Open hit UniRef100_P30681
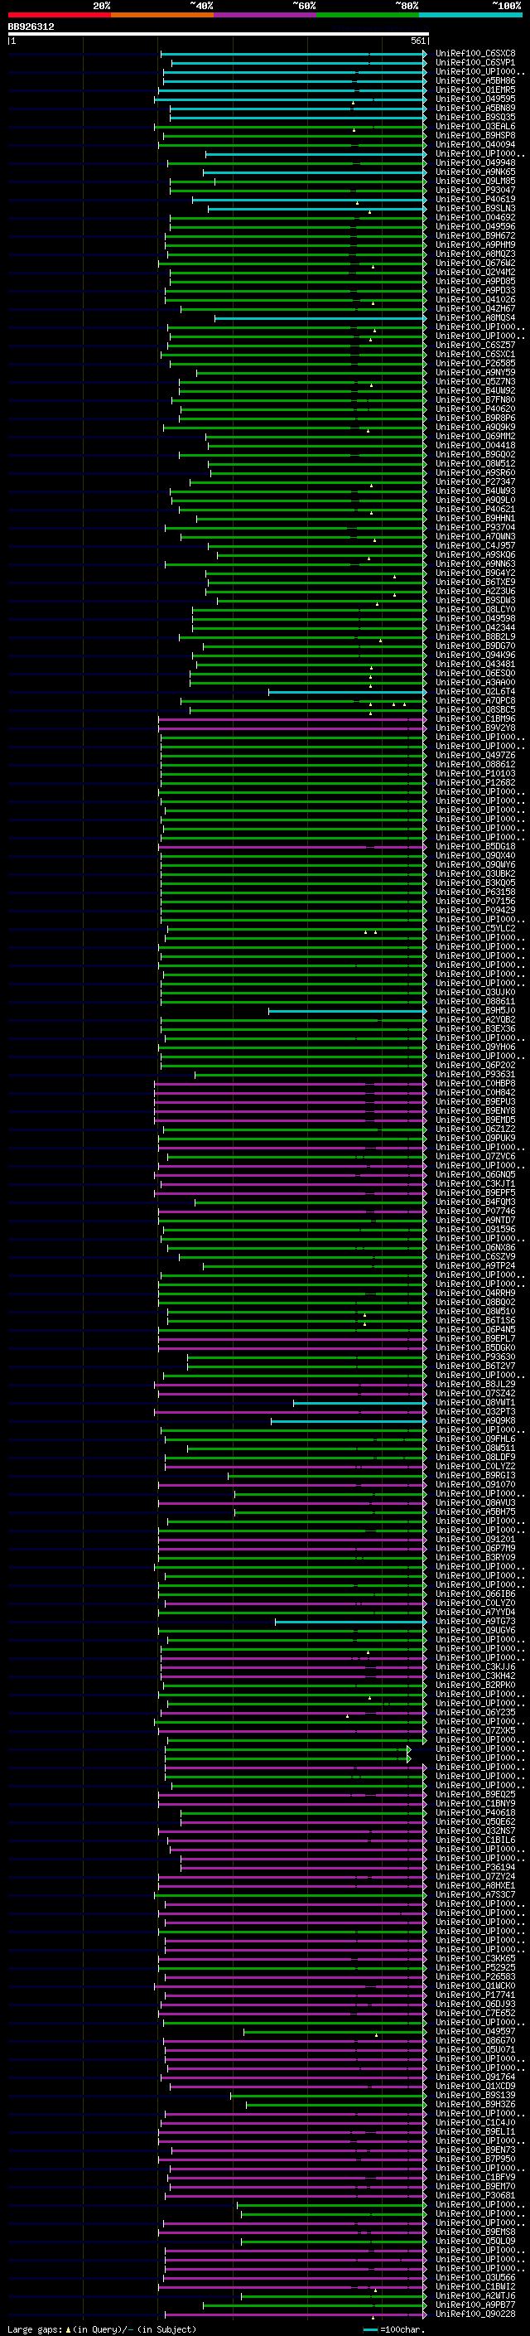530x2336 pixels. click(475, 2195)
